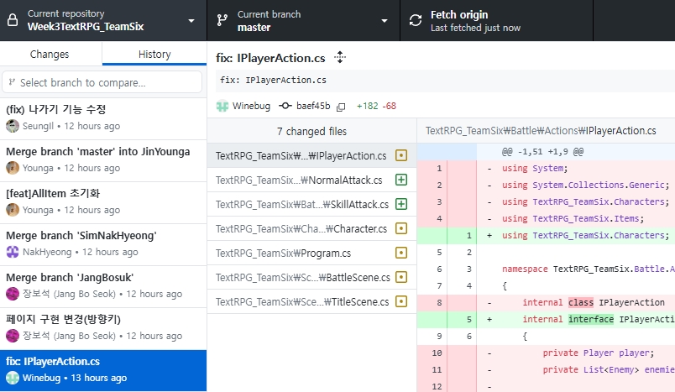Viewport: 675px width, 392px height.
Task: Click the expand icon beside commit title
Action: pyautogui.click(x=339, y=57)
